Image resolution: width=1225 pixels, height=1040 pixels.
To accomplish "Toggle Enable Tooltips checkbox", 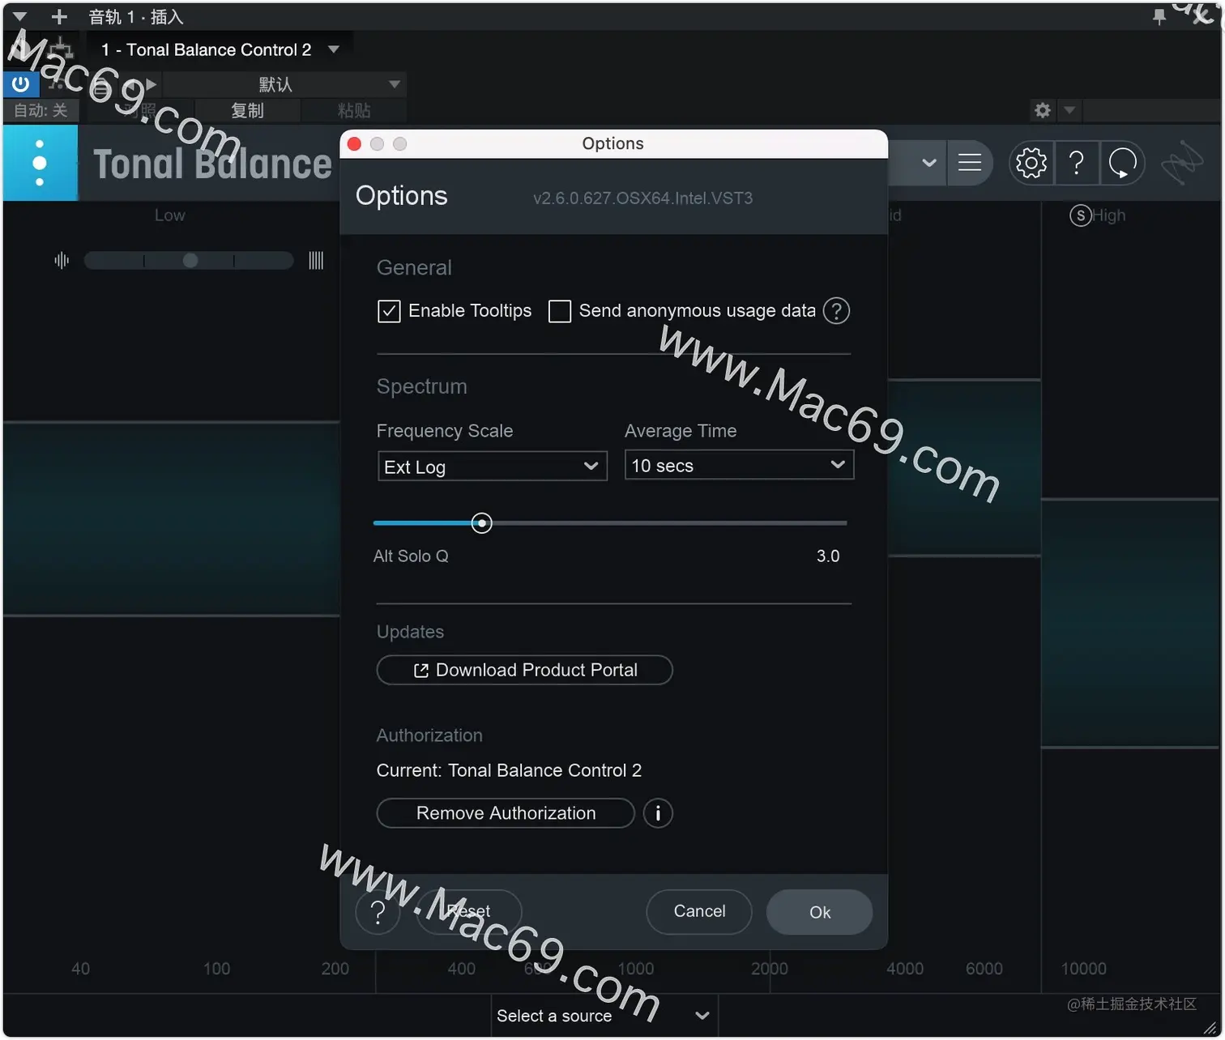I will point(389,311).
